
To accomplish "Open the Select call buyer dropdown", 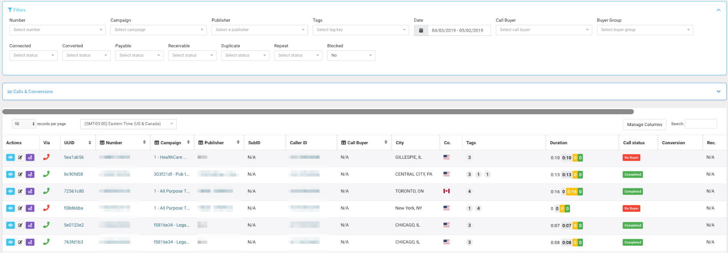I will [x=544, y=30].
